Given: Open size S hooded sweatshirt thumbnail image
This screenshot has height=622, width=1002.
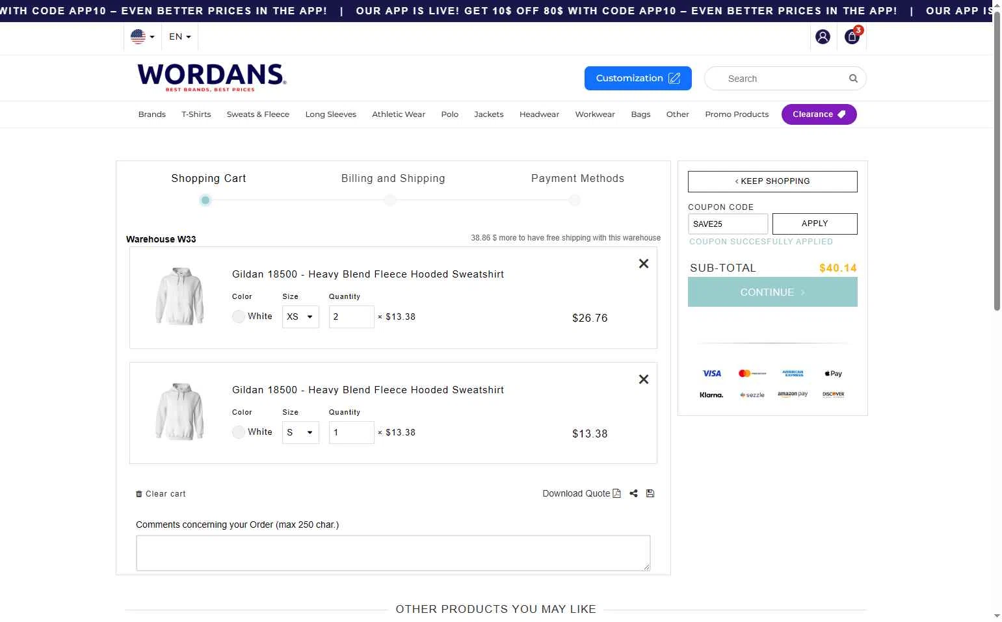Looking at the screenshot, I should click(179, 411).
